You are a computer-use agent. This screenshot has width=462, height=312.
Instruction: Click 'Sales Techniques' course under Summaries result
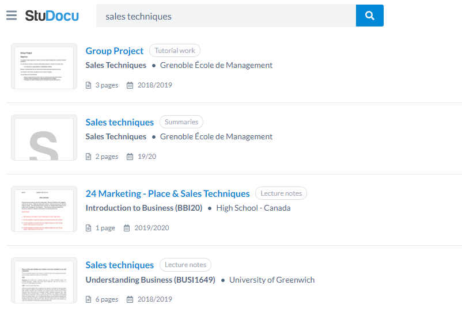[116, 136]
